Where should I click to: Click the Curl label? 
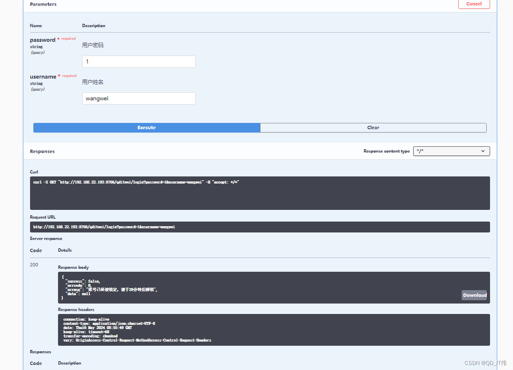(34, 172)
